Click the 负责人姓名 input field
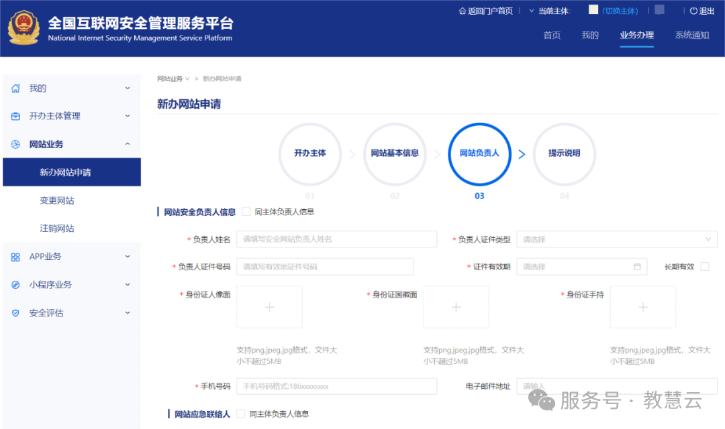Viewport: 725px width, 429px height. [336, 239]
